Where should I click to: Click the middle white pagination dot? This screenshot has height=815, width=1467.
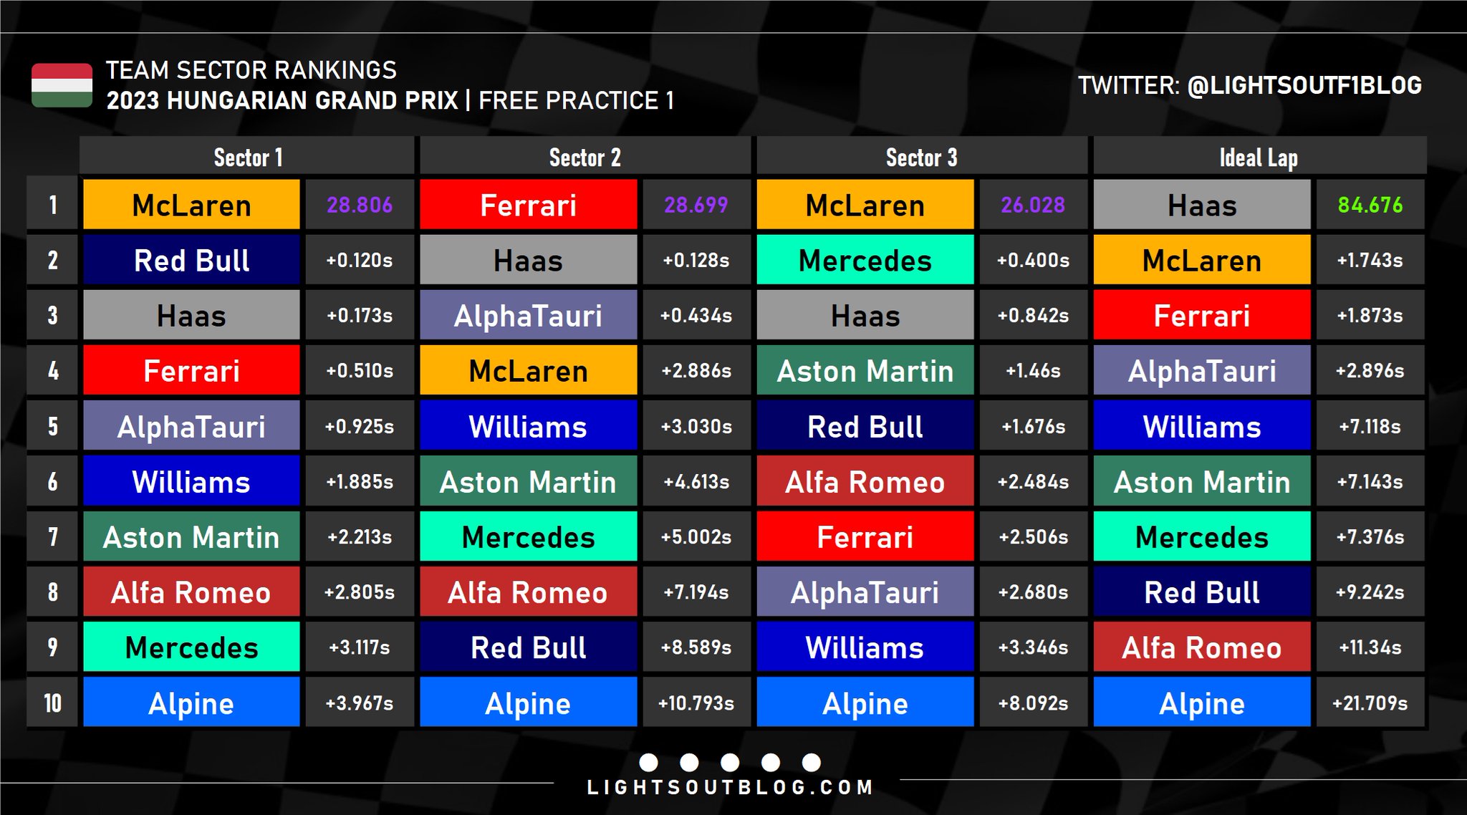pos(730,762)
